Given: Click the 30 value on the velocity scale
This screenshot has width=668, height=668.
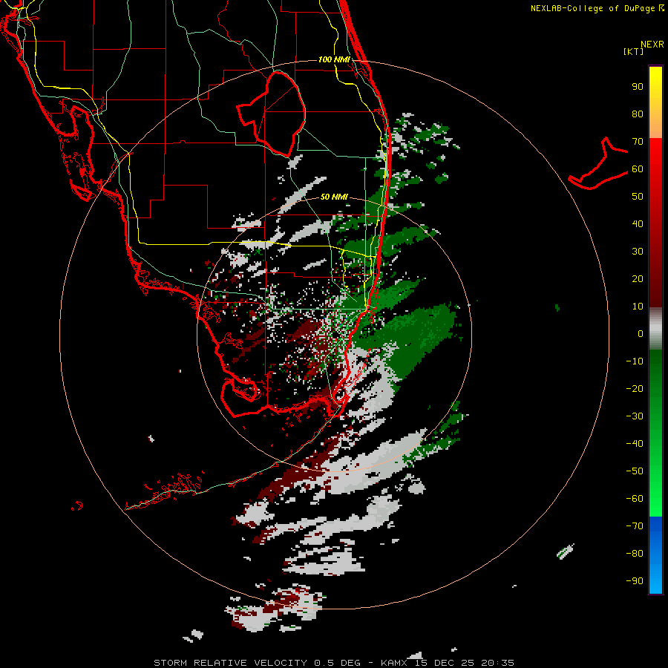Looking at the screenshot, I should tap(638, 252).
